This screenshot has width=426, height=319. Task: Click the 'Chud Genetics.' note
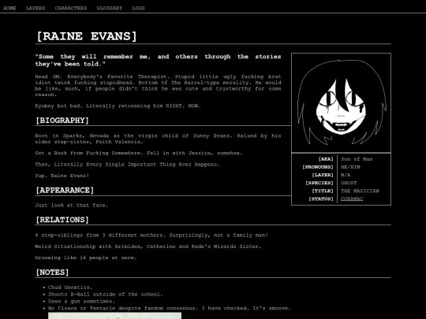click(70, 287)
